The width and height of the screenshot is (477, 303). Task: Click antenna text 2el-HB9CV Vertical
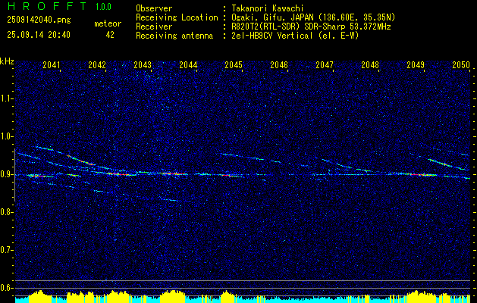click(272, 36)
